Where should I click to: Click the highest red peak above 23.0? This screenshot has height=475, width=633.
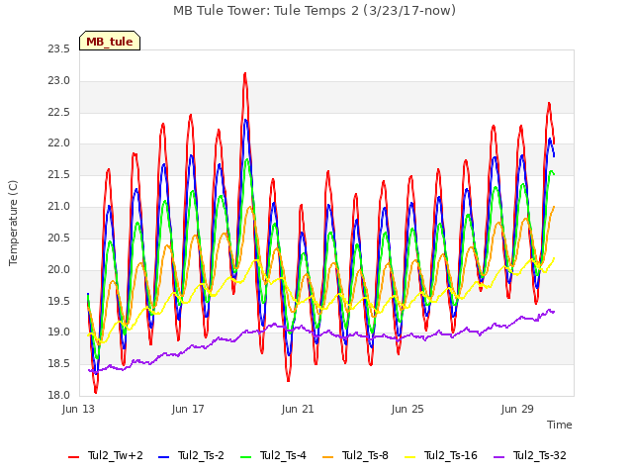click(x=245, y=74)
